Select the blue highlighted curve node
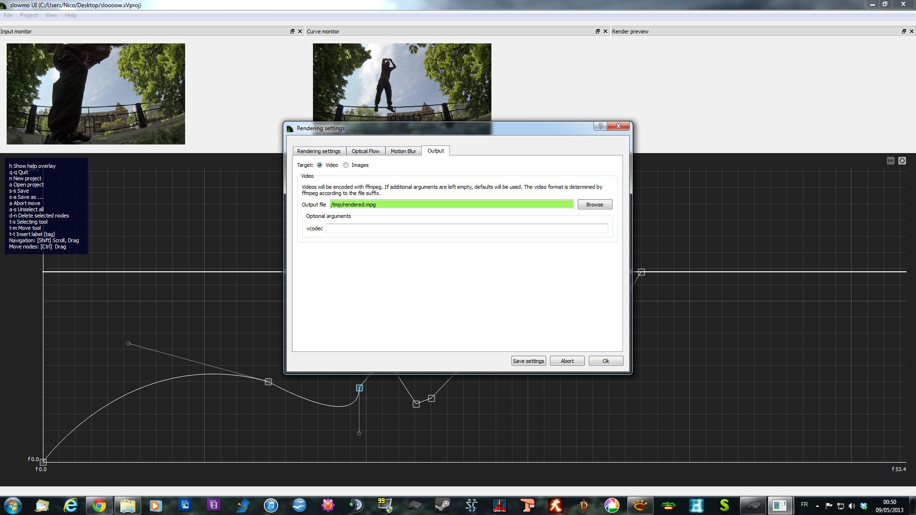This screenshot has height=515, width=916. coord(359,388)
